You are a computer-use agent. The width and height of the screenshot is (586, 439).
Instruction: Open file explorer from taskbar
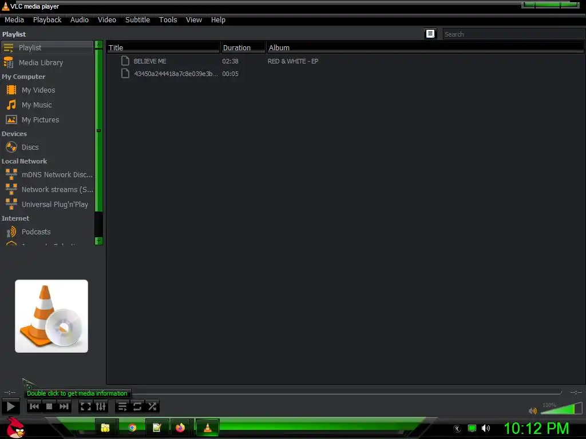(105, 428)
